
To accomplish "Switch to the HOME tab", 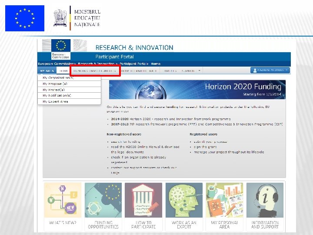I will (x=63, y=71).
